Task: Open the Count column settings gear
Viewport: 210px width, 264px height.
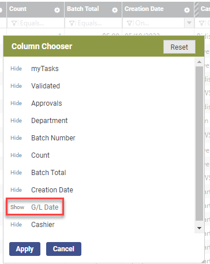Action: click(57, 10)
